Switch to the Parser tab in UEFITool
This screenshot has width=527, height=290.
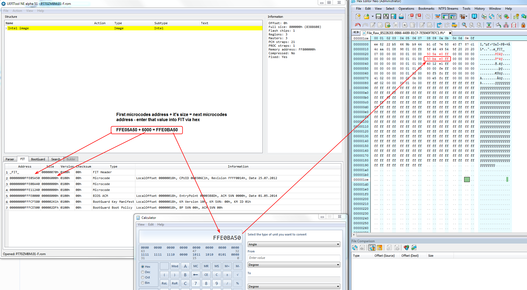coord(10,159)
